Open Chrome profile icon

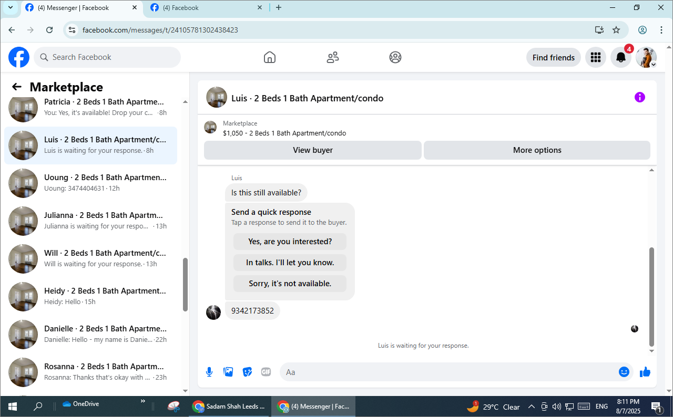(x=643, y=30)
